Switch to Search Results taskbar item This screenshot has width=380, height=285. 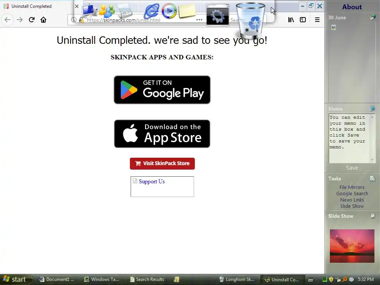(x=147, y=279)
